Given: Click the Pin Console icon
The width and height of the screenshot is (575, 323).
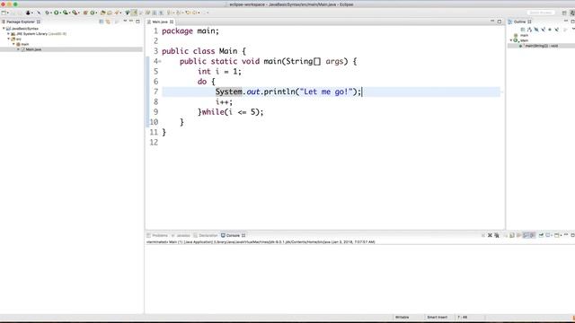Looking at the screenshot, I should tap(541, 235).
